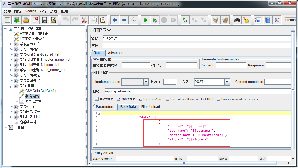Select 察看结果树 under 学院-新增
Image resolution: width=298 pixels, height=168 pixels.
(33, 101)
